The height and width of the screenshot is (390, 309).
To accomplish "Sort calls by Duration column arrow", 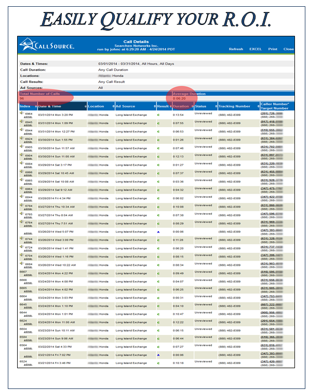I will [192, 106].
